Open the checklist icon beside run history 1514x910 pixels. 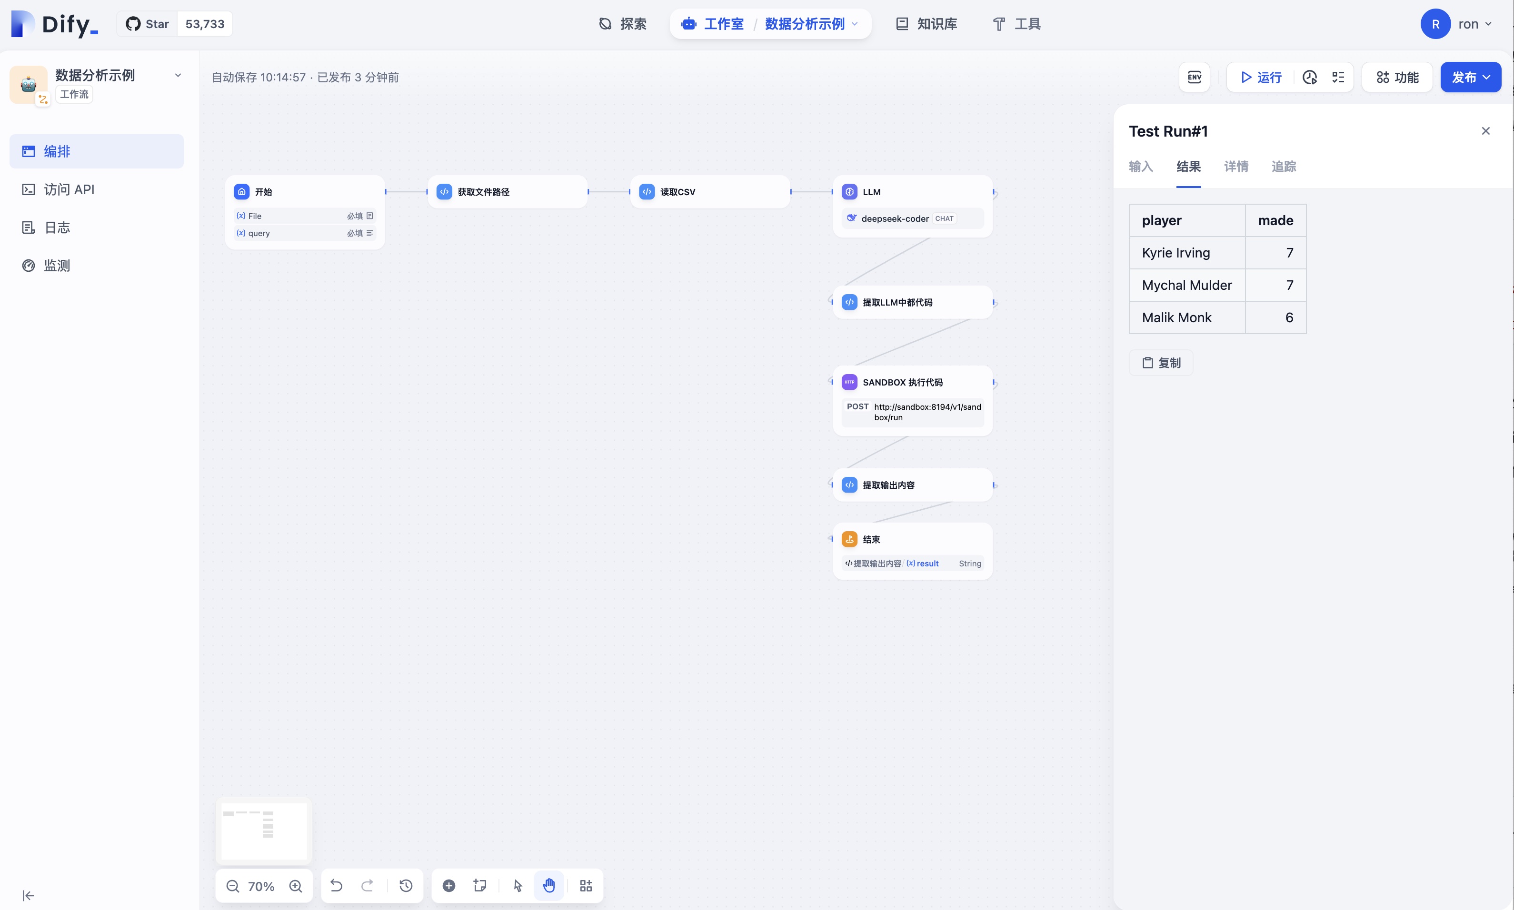coord(1338,77)
